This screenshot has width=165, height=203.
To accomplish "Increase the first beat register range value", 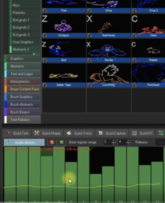I will click(113, 141).
